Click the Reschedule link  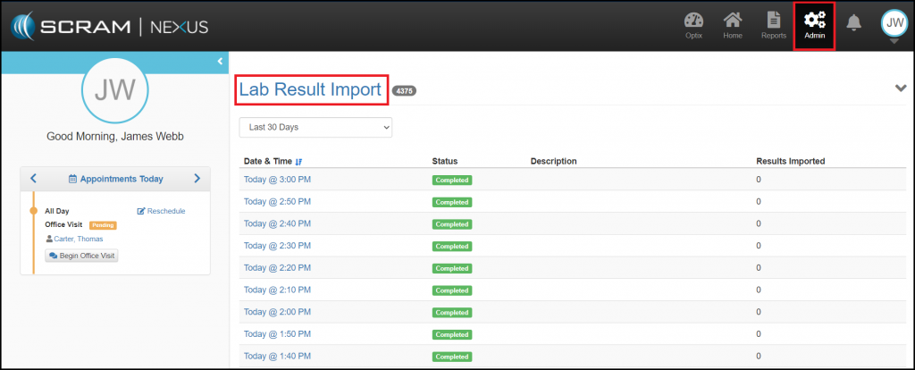click(x=162, y=211)
